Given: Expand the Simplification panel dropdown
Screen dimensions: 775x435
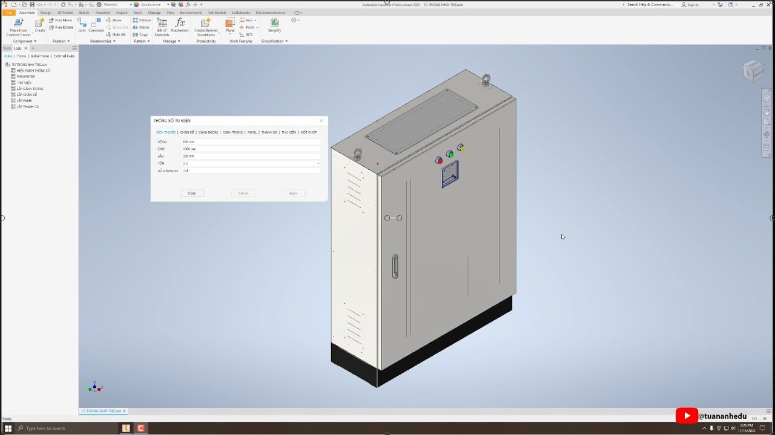Looking at the screenshot, I should point(274,41).
